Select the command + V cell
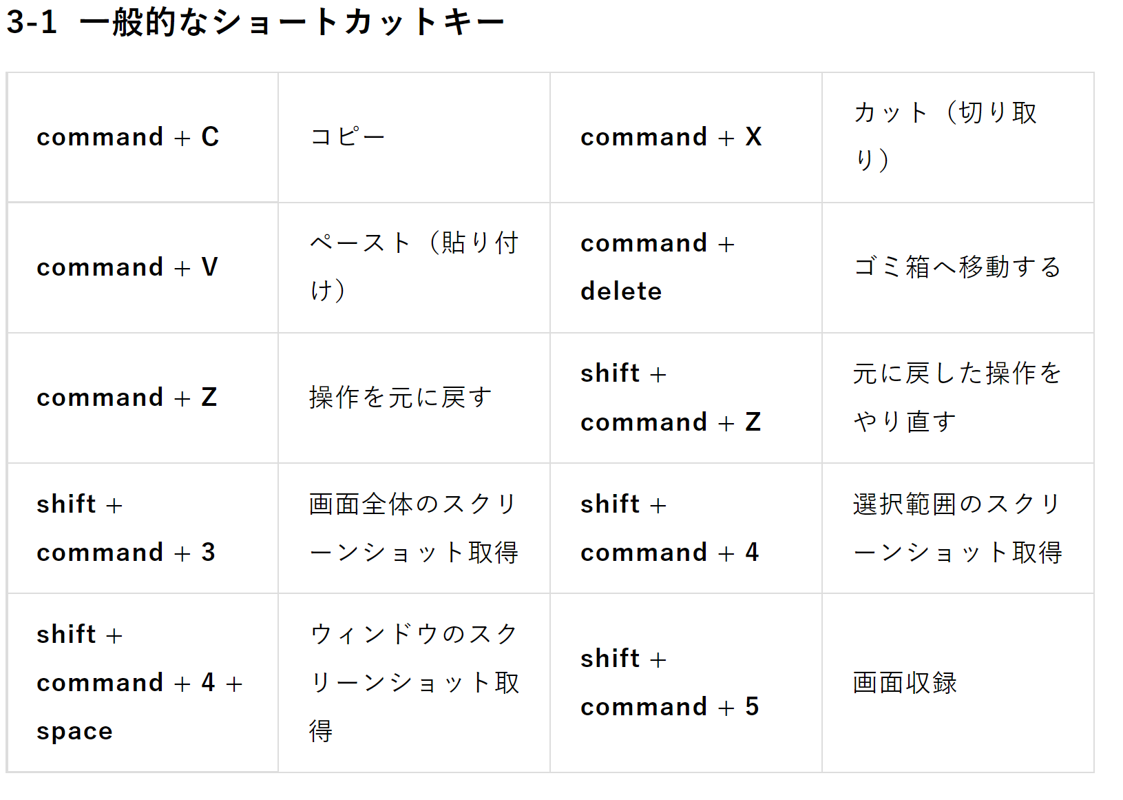The image size is (1123, 800). (x=143, y=267)
